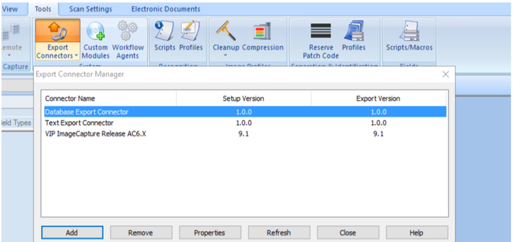This screenshot has width=513, height=242.
Task: Select the Text Export Connector row
Action: (x=245, y=123)
